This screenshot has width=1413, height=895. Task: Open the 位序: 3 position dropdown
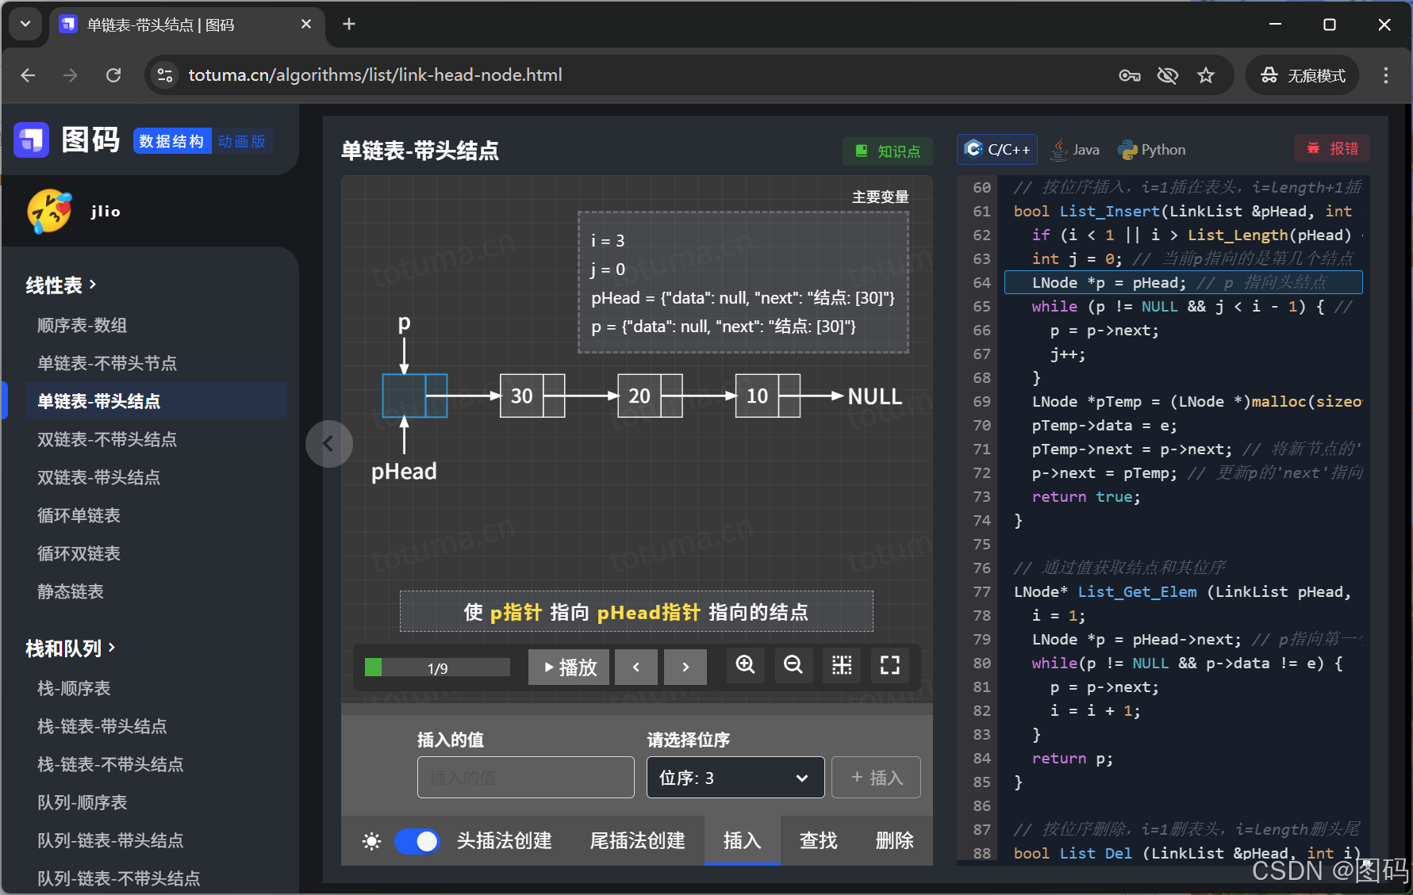click(x=735, y=778)
